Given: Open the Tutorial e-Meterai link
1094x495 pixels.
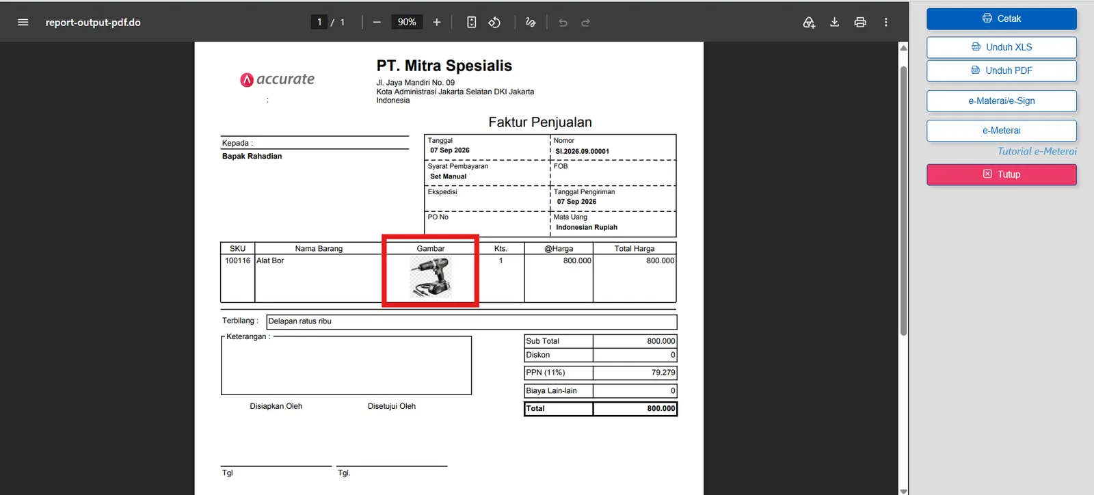Looking at the screenshot, I should [x=1037, y=152].
